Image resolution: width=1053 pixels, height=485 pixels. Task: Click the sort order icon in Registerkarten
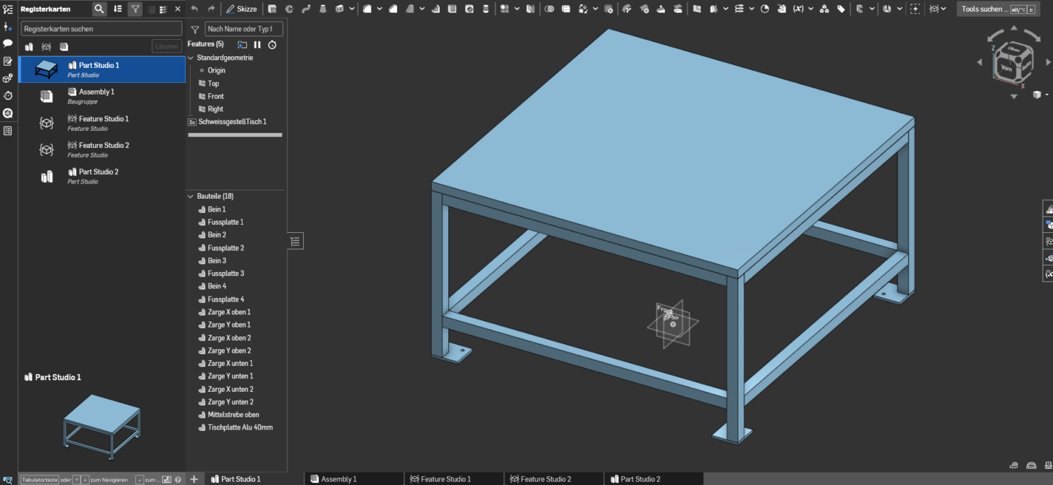(118, 9)
